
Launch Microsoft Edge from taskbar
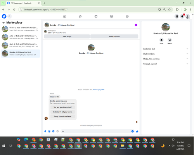[26, 139]
